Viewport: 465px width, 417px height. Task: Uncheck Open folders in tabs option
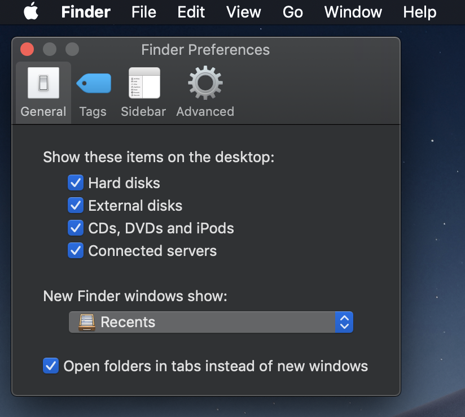point(51,366)
